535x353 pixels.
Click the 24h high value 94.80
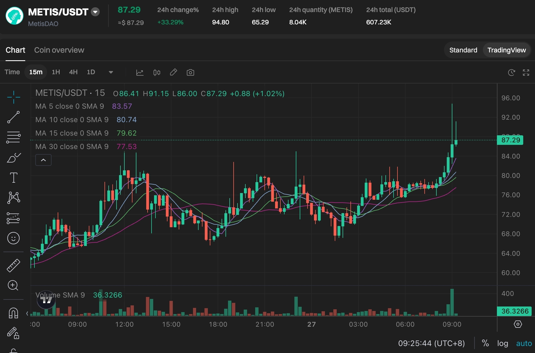coord(220,22)
